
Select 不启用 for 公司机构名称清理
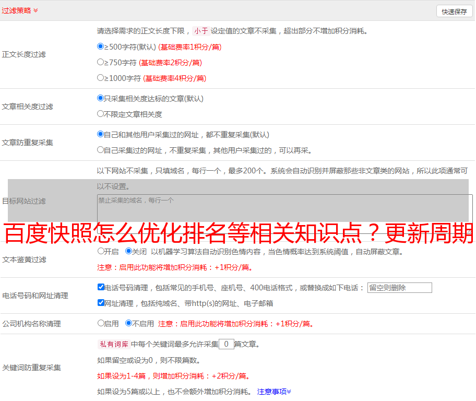128,323
